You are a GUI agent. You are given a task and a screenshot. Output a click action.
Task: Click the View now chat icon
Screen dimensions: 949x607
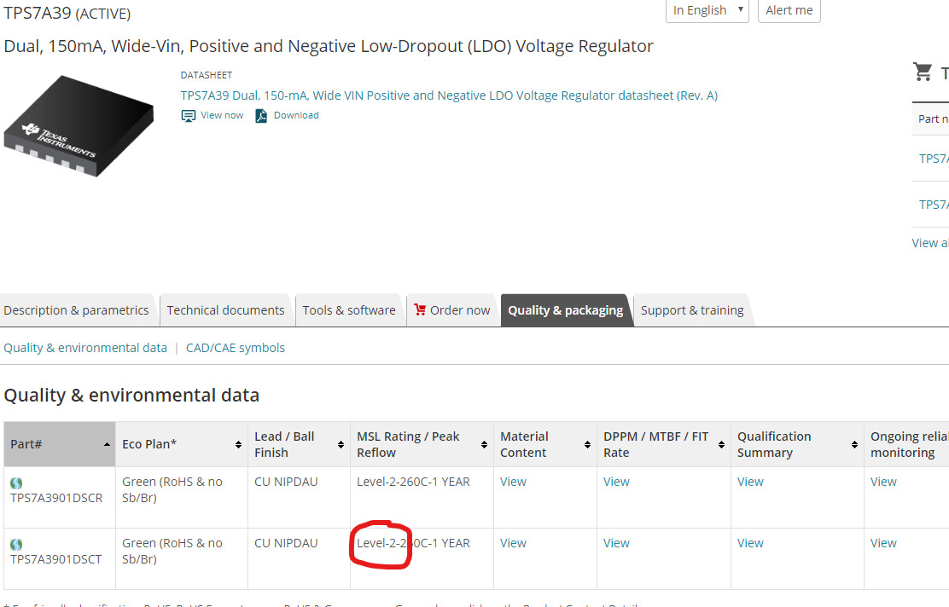pos(189,116)
